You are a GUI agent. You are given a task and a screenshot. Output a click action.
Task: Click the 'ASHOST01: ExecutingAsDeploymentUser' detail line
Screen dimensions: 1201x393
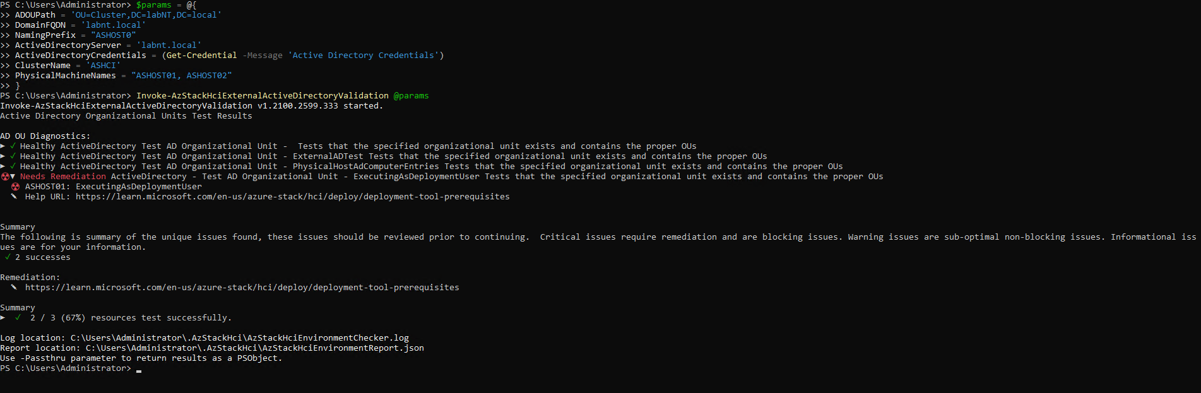114,186
